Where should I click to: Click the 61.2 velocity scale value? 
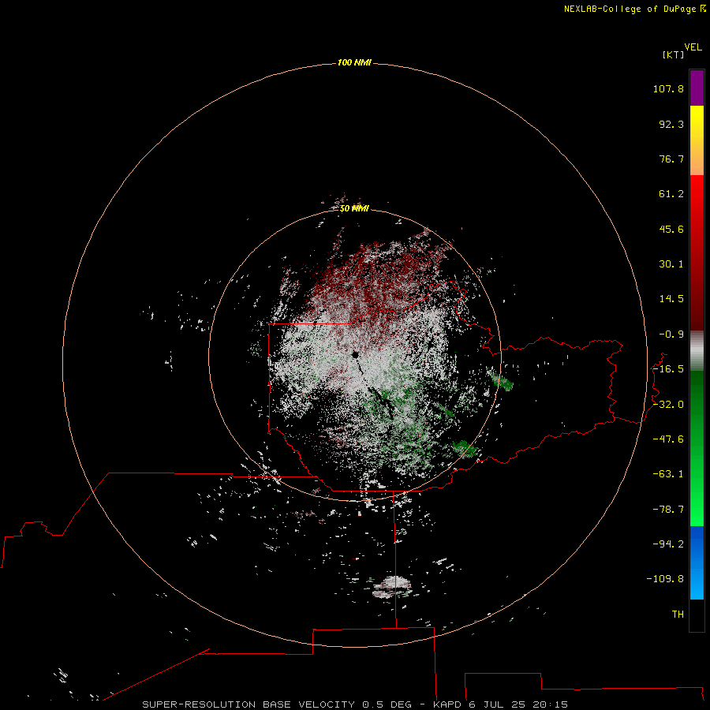click(671, 194)
